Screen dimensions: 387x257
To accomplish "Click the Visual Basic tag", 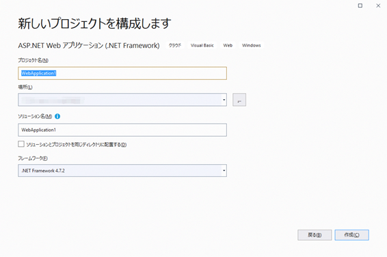I will pos(202,45).
